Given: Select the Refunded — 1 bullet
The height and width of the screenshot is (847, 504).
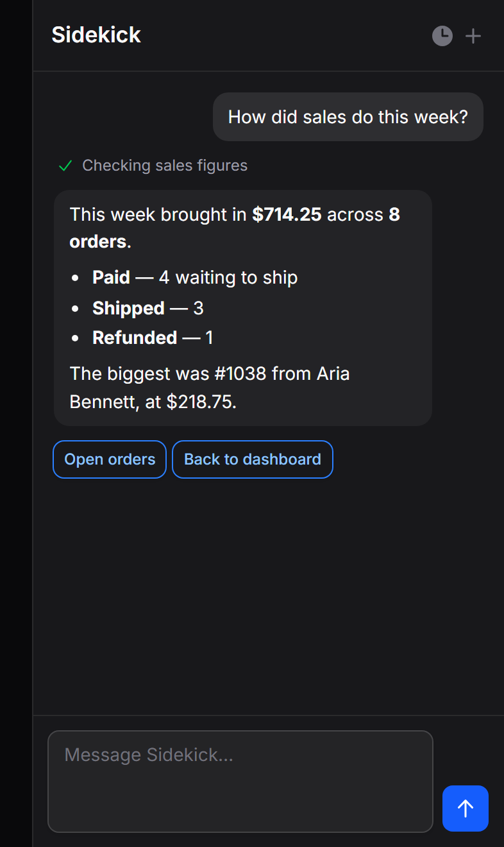Looking at the screenshot, I should pyautogui.click(x=153, y=338).
